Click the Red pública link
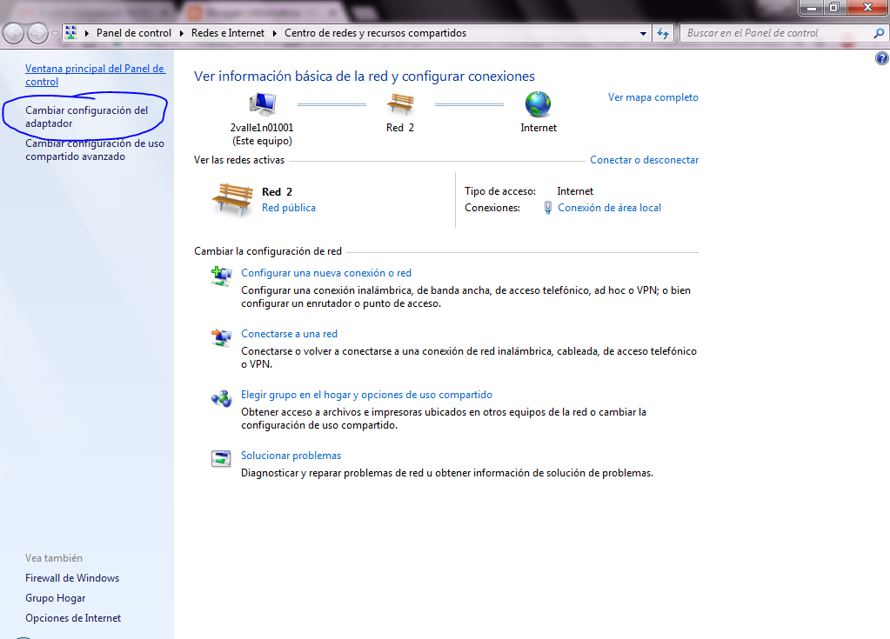 (288, 208)
